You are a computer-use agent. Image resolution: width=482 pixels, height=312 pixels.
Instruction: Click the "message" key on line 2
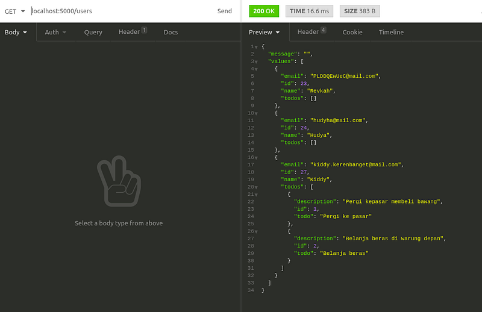[283, 54]
